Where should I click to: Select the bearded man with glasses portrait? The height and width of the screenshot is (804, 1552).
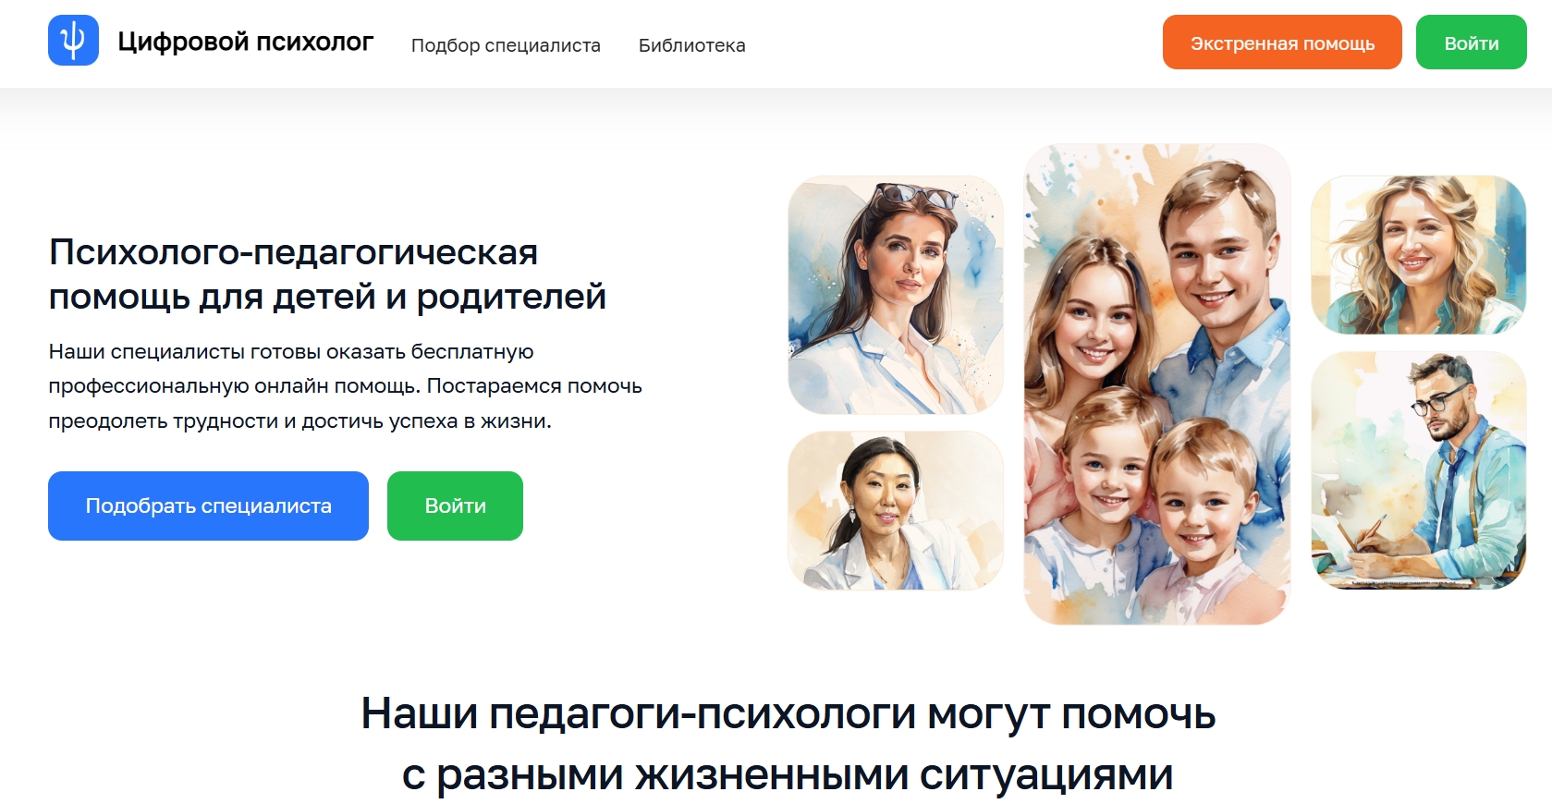[x=1418, y=470]
